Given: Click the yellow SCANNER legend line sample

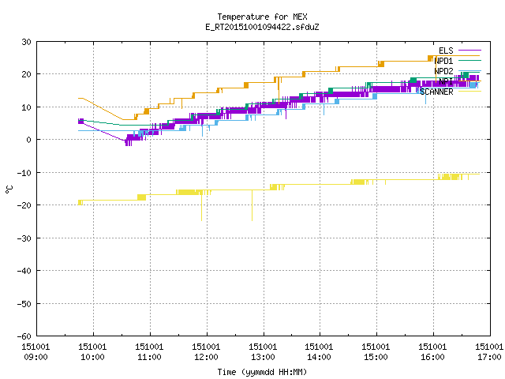Looking at the screenshot, I should [469, 92].
